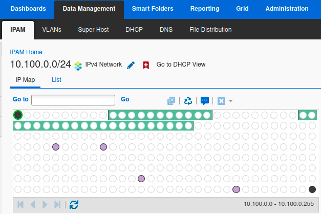Click the Go to address input field
The width and height of the screenshot is (321, 214).
tap(73, 100)
